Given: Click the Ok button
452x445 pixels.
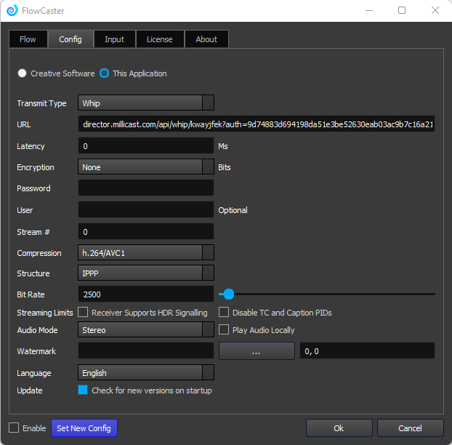Looking at the screenshot, I should pos(339,428).
